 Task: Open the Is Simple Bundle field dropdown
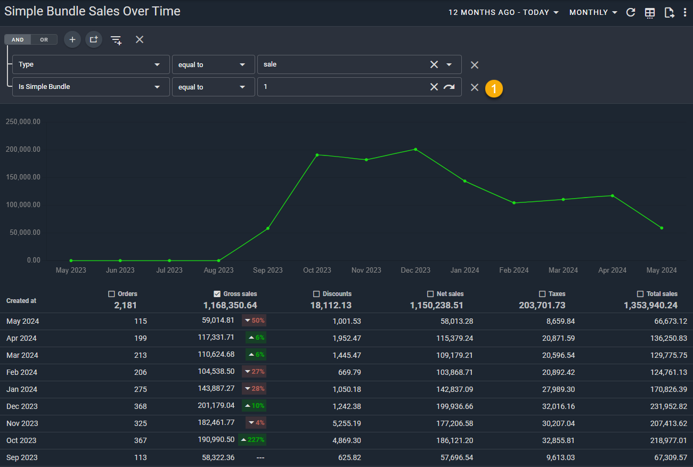[91, 87]
